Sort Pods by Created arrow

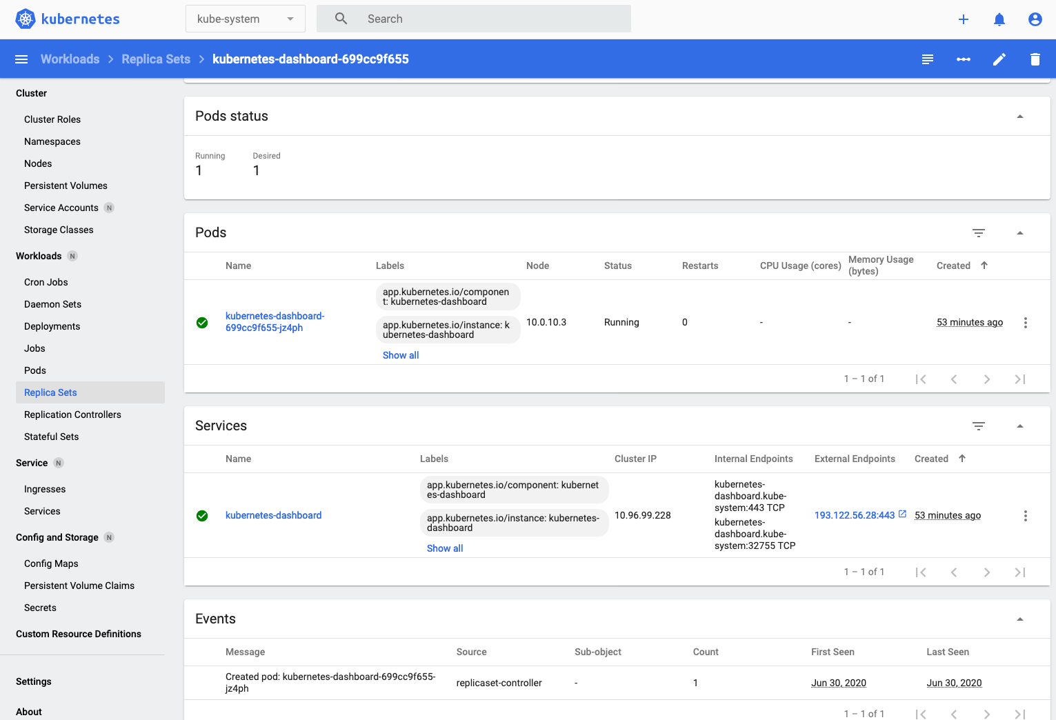(x=984, y=266)
